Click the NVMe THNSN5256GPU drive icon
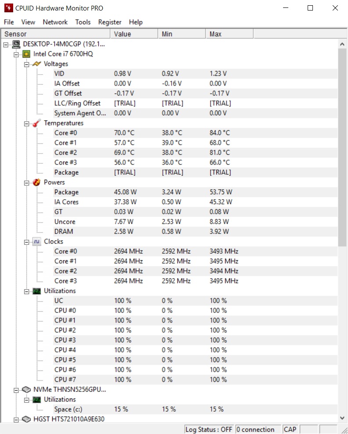Image resolution: width=348 pixels, height=434 pixels. (26, 390)
